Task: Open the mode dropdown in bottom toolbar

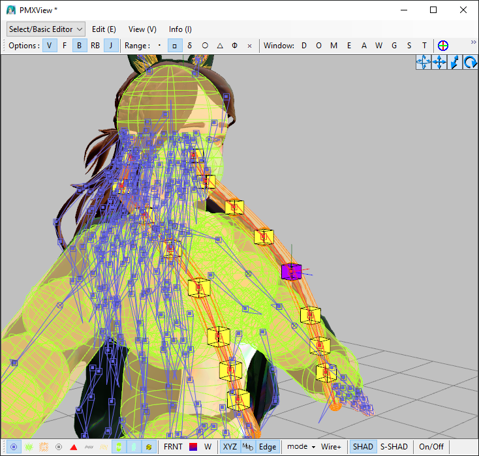Action: [300, 447]
